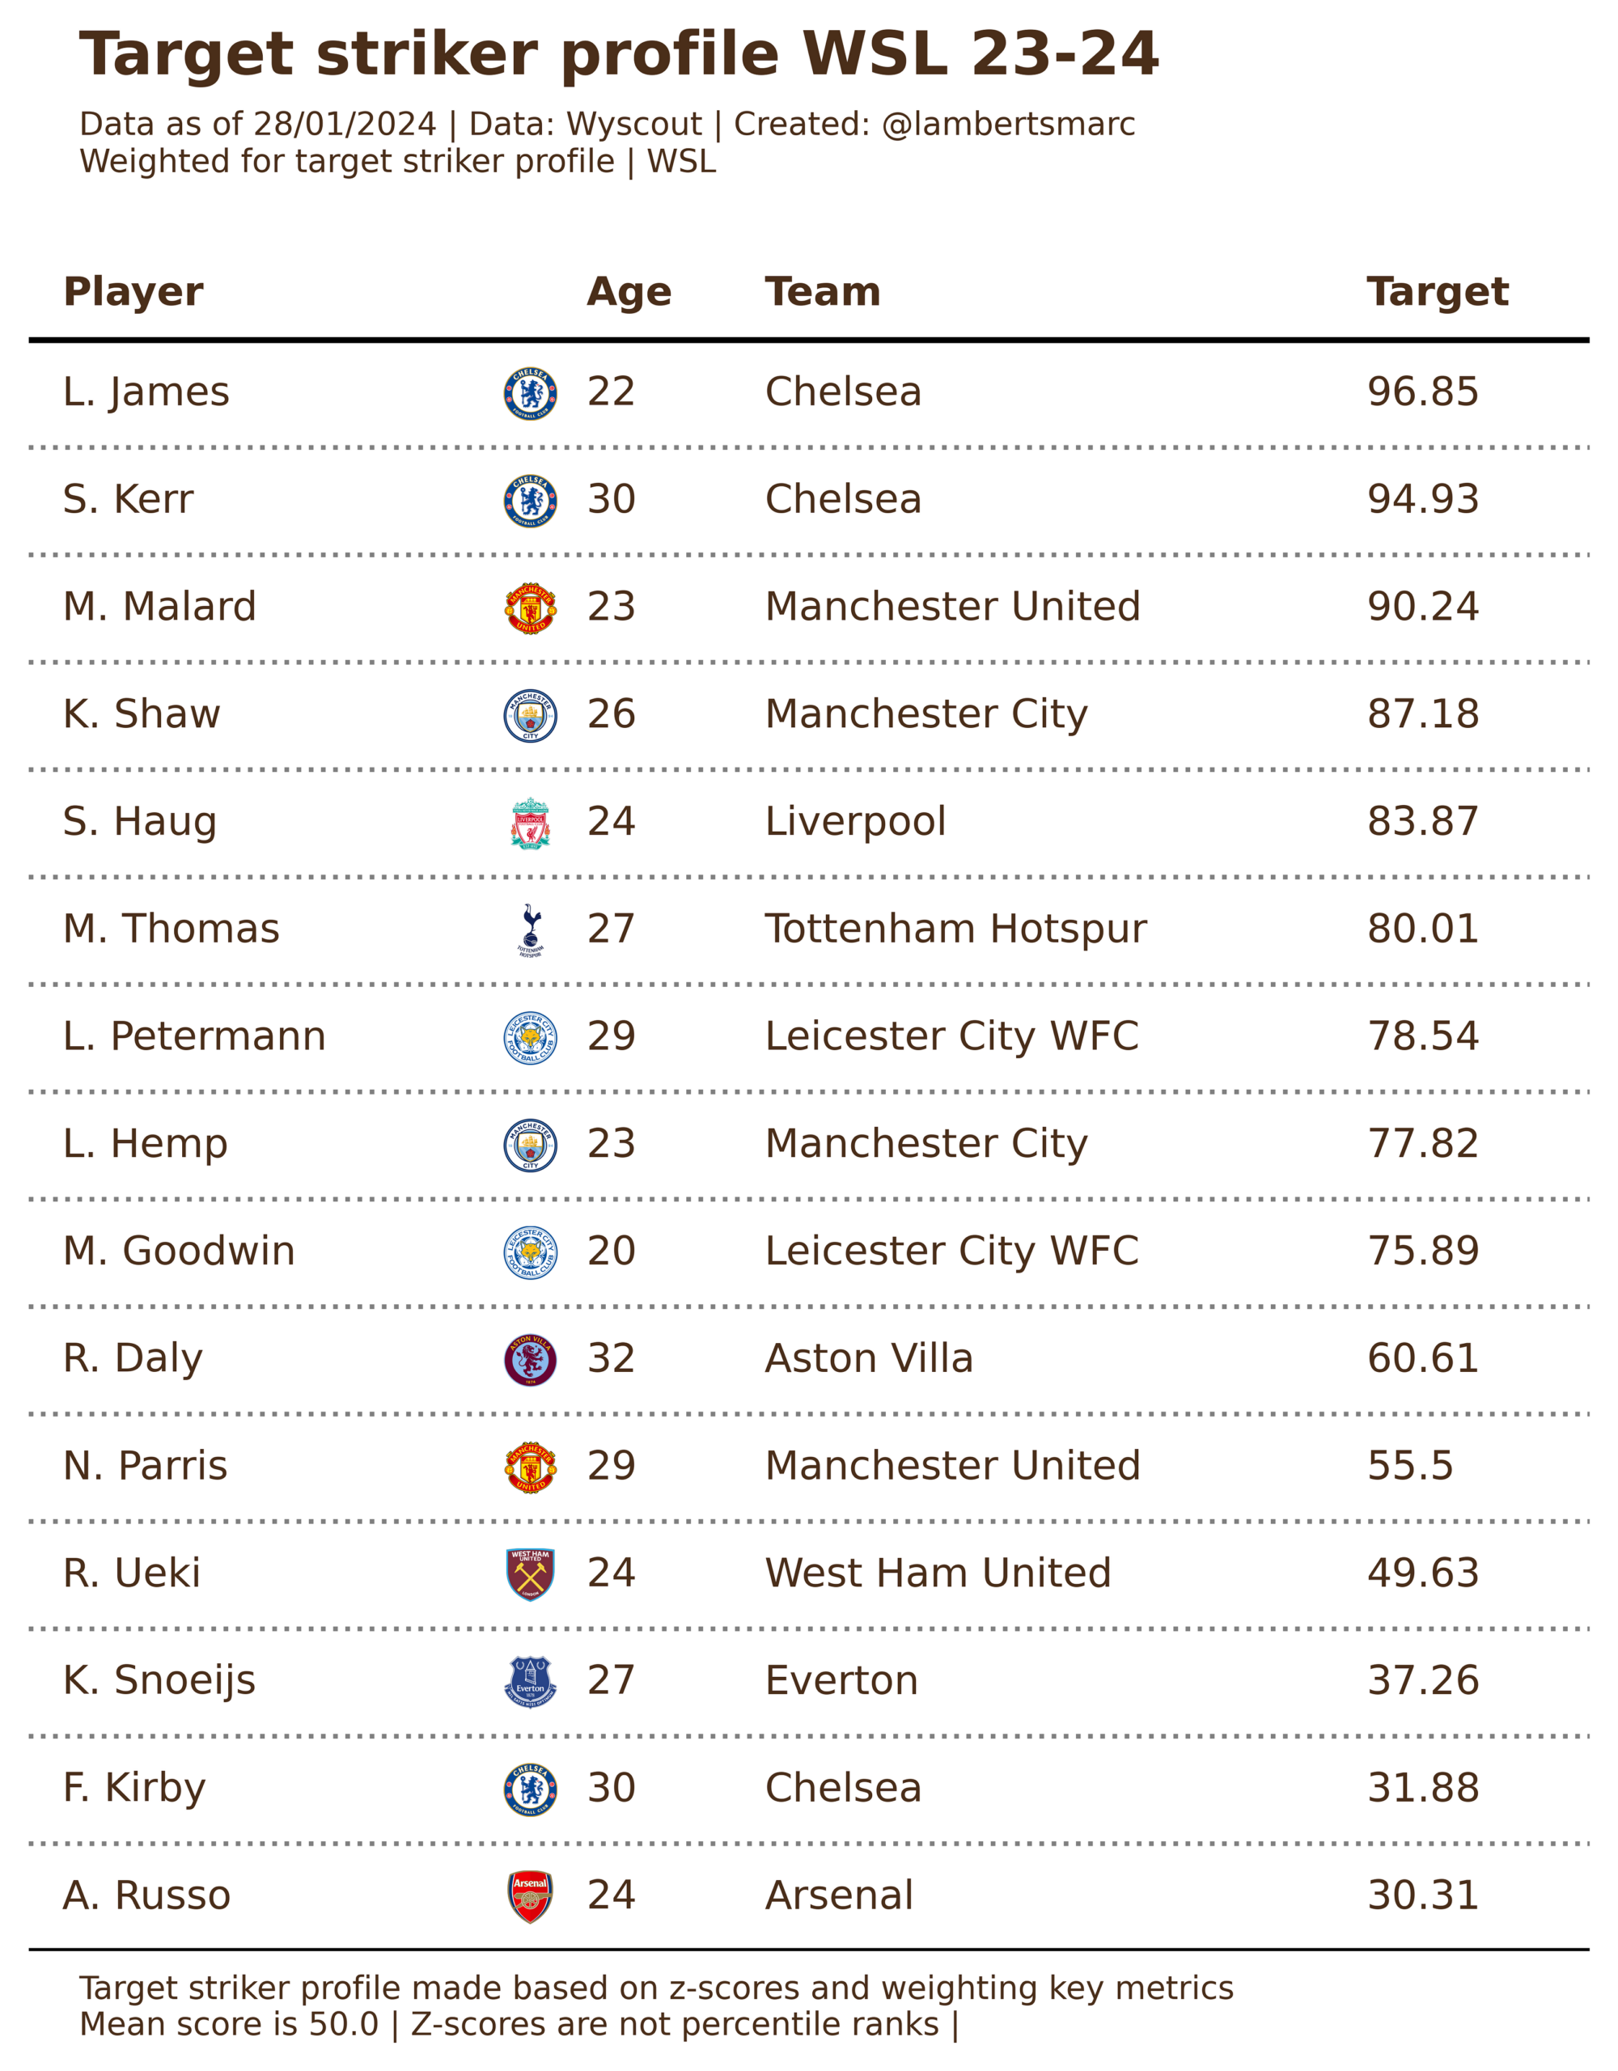Click the Liverpool crest beside S. Haug
Viewport: 1618px width, 2071px height.
530,822
